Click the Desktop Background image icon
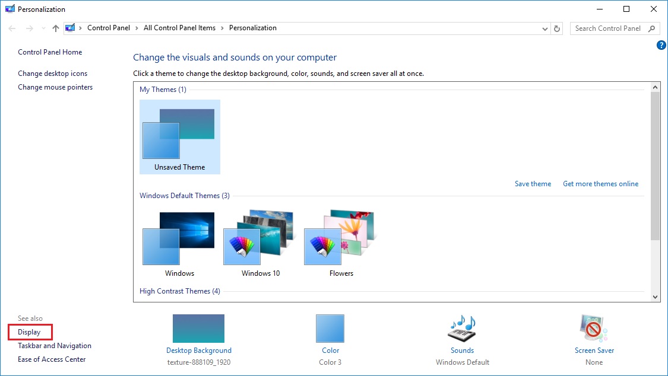 [x=198, y=329]
